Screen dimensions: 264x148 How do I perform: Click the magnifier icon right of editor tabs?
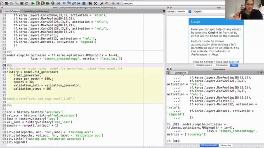click(x=164, y=11)
